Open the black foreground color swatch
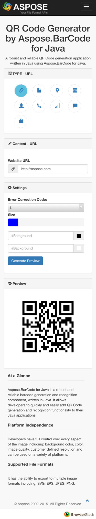Viewport: 96px width, 519px height. click(x=79, y=236)
